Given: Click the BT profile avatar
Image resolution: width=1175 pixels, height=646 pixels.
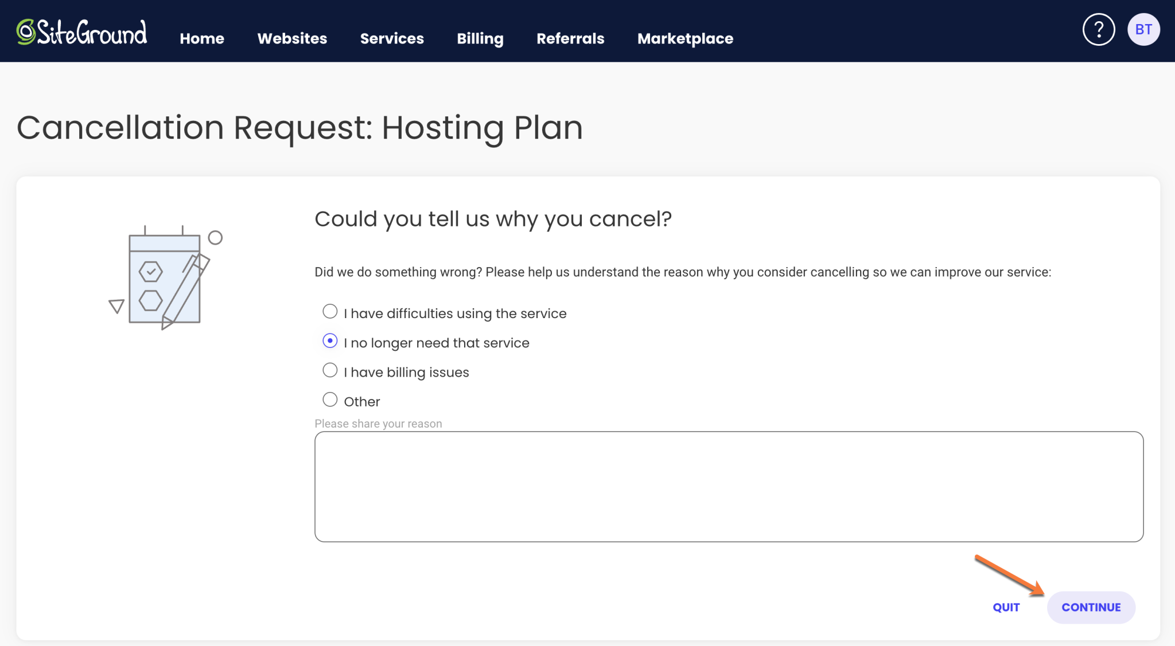Looking at the screenshot, I should pyautogui.click(x=1143, y=29).
